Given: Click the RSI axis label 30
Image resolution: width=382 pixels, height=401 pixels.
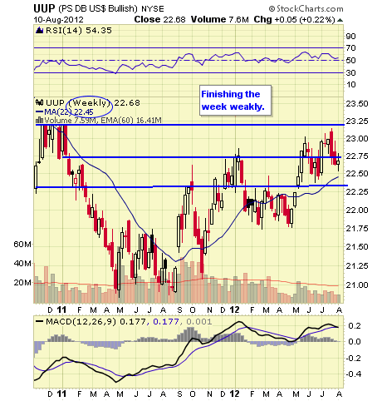Looking at the screenshot, I should coord(350,73).
